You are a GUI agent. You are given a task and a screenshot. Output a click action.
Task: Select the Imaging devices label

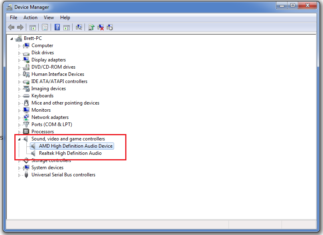pos(48,89)
